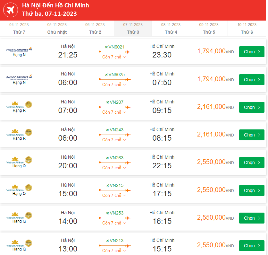
Task: Click the Vietnam Airlines logo for flight VN213
Action: pyautogui.click(x=19, y=243)
